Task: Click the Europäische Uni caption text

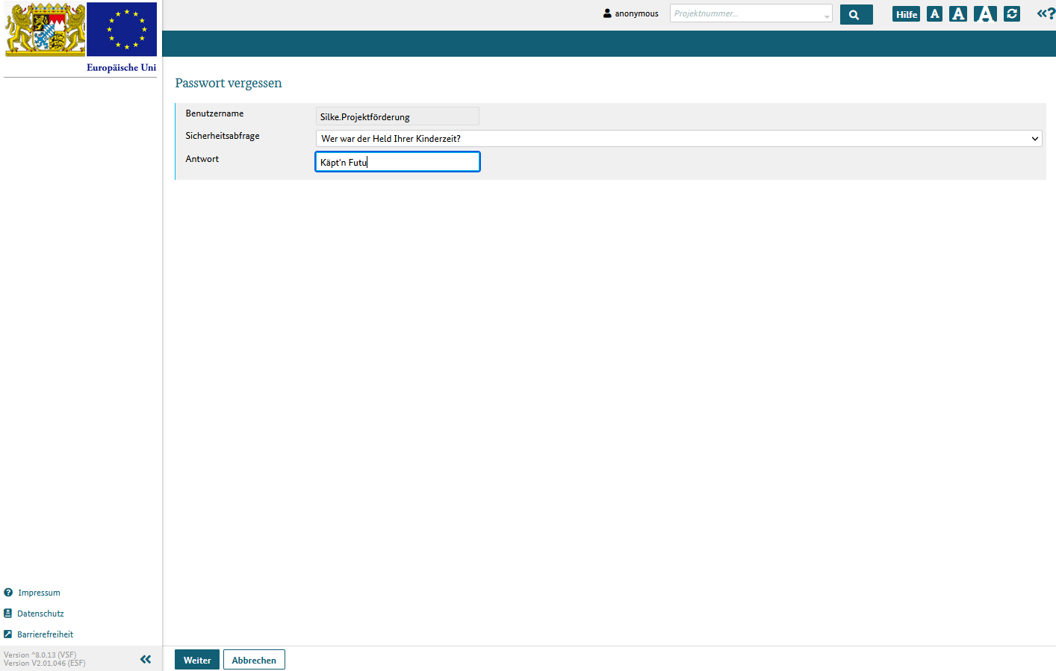Action: pos(122,67)
